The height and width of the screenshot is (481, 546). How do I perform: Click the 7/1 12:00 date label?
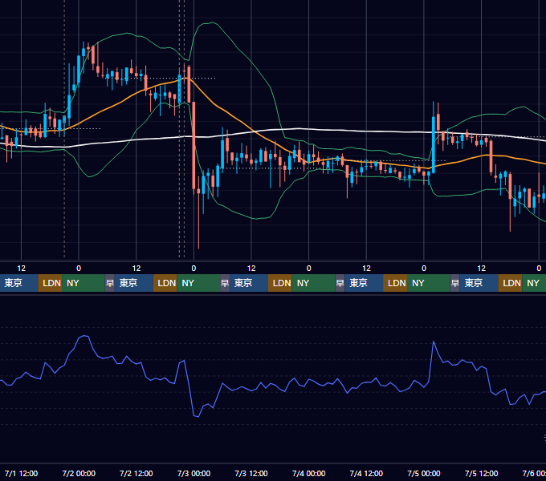[x=21, y=473]
